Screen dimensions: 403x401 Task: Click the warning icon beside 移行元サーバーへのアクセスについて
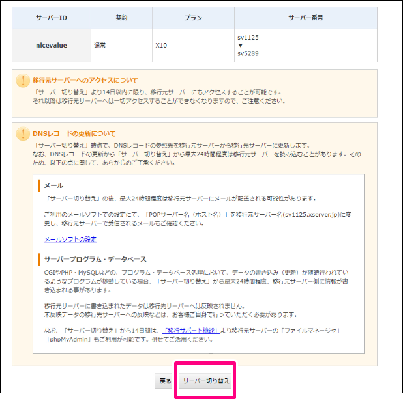[x=23, y=81]
